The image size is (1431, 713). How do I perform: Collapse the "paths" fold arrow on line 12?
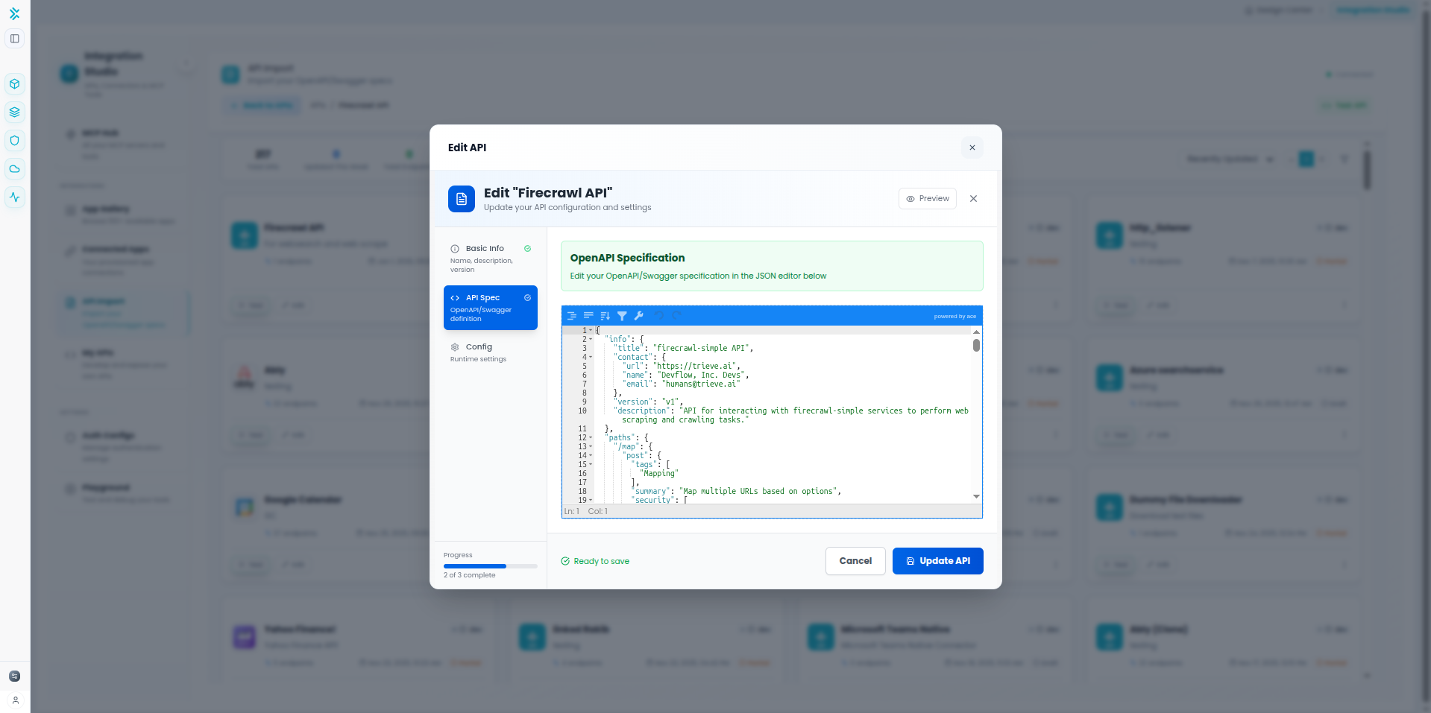[x=591, y=438]
